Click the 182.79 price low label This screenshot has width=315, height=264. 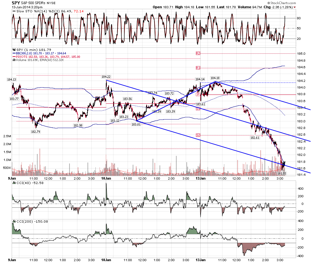[36, 132]
